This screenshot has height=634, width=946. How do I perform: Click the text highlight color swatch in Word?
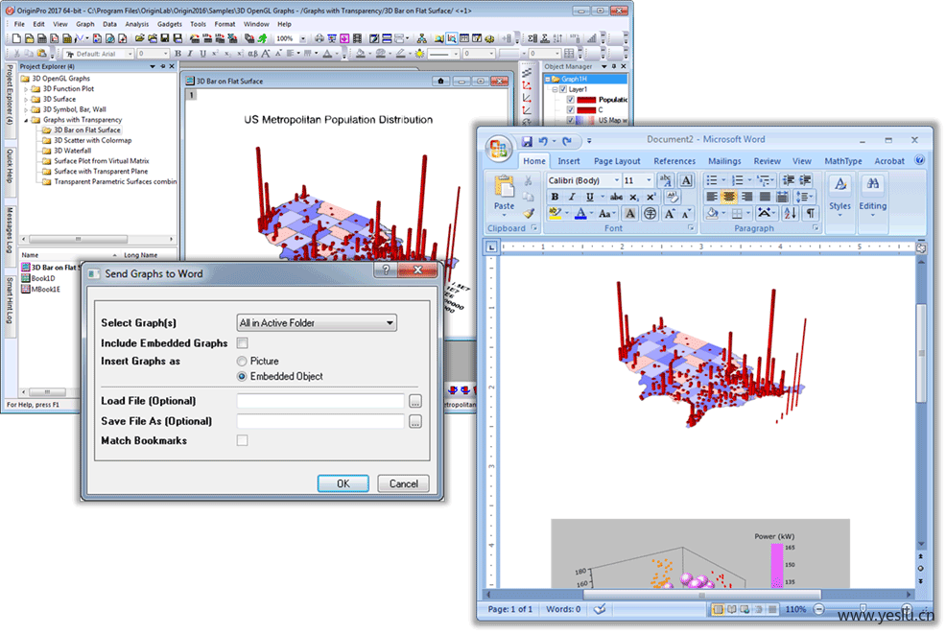(x=556, y=214)
